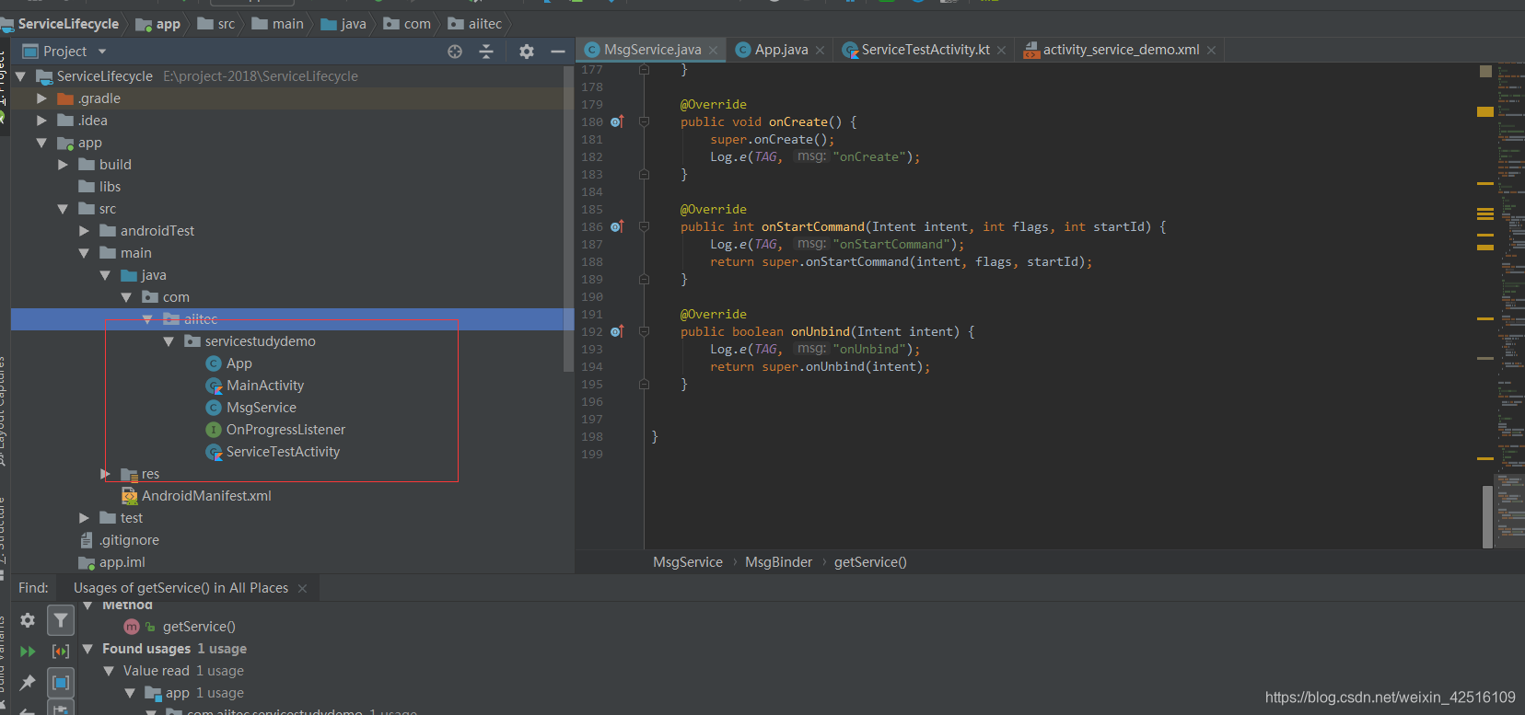Click the src breadcrumb in navigation bar

[x=216, y=24]
